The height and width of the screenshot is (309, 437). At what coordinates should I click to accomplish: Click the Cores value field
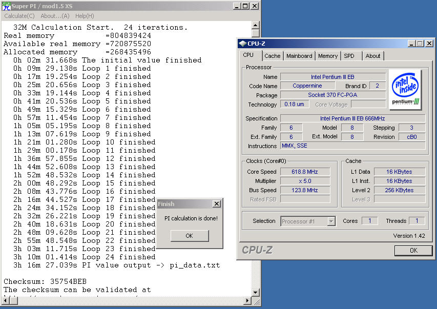(369, 221)
